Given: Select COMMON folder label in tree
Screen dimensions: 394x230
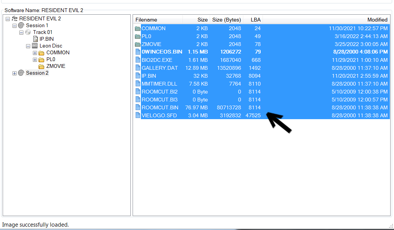Looking at the screenshot, I should point(58,52).
